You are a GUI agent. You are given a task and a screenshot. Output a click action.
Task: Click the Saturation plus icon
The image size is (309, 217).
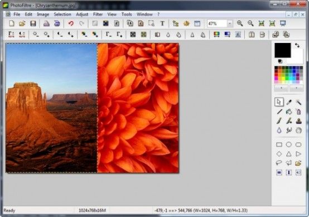(x=95, y=35)
